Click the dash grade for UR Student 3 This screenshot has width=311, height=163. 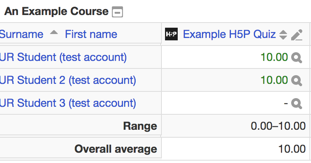[x=286, y=103]
